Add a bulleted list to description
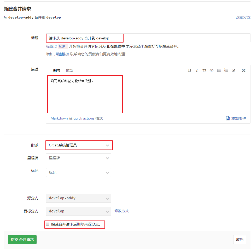The width and height of the screenshot is (251, 250). [x=219, y=70]
